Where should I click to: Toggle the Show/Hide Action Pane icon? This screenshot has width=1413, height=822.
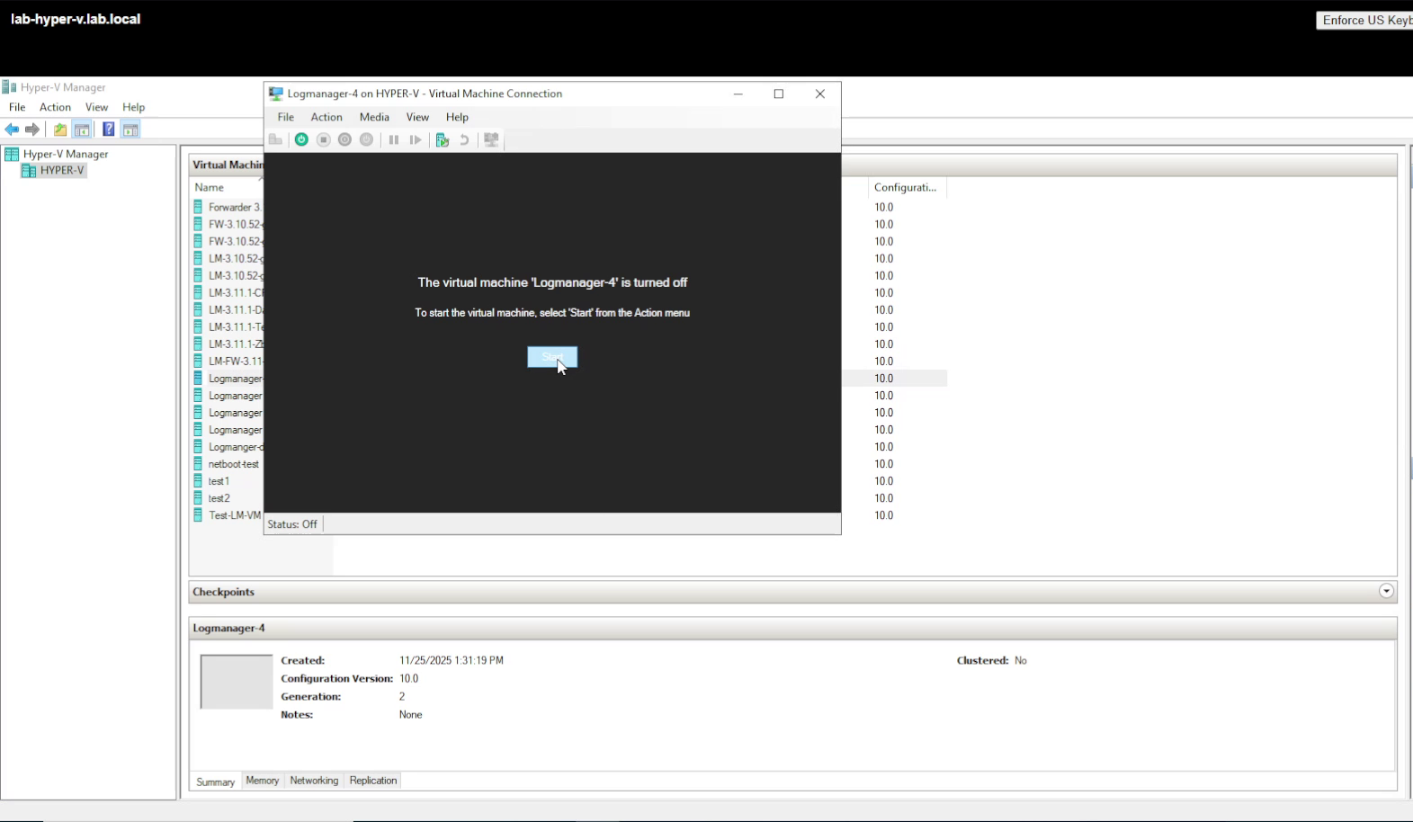tap(130, 130)
